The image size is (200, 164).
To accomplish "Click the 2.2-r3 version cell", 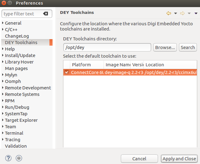I will 137,72.
